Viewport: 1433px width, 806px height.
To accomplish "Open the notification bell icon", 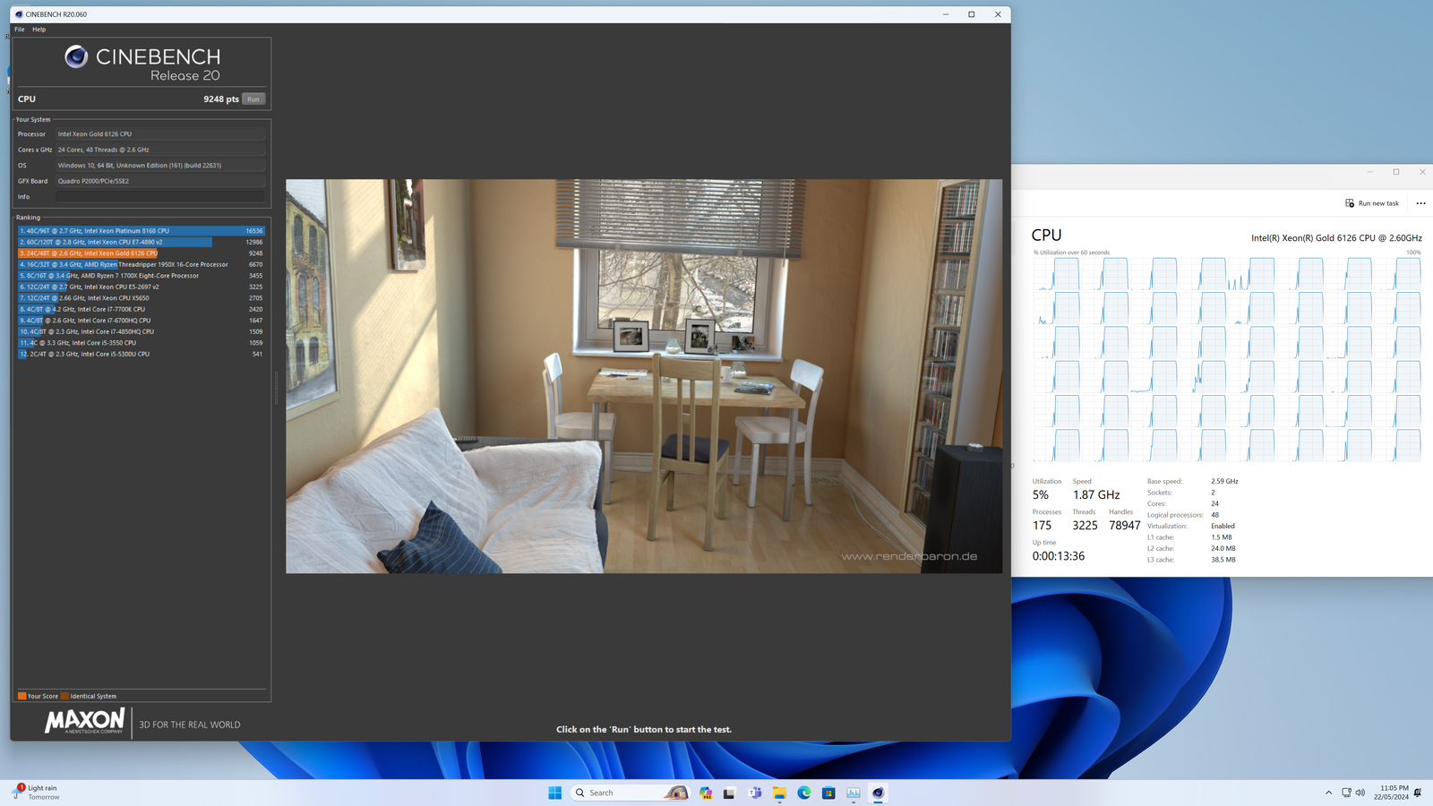I will pos(1418,793).
